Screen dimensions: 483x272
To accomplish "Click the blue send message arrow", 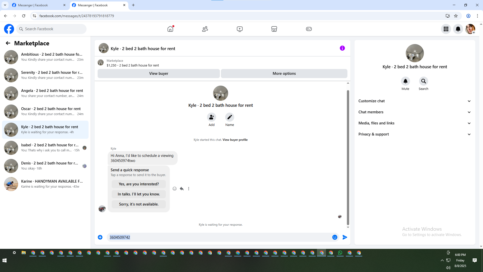I will click(345, 237).
